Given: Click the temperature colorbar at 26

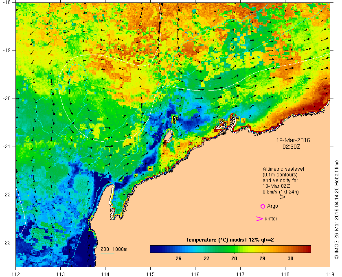Looking at the screenshot, I should coord(178,249).
